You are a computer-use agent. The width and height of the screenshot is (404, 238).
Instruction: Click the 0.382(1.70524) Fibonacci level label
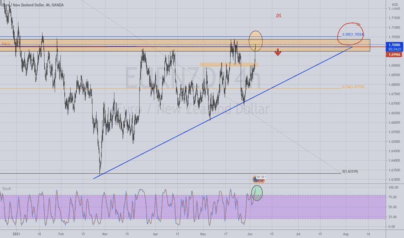(353, 35)
